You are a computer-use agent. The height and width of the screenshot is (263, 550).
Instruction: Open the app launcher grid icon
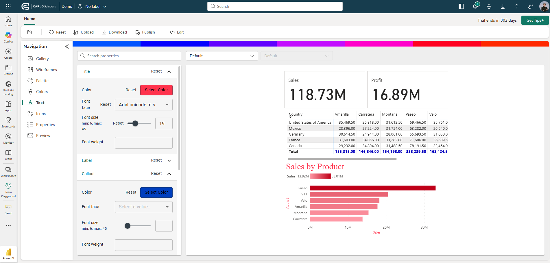click(8, 6)
